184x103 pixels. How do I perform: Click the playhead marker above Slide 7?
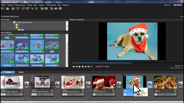[123, 74]
